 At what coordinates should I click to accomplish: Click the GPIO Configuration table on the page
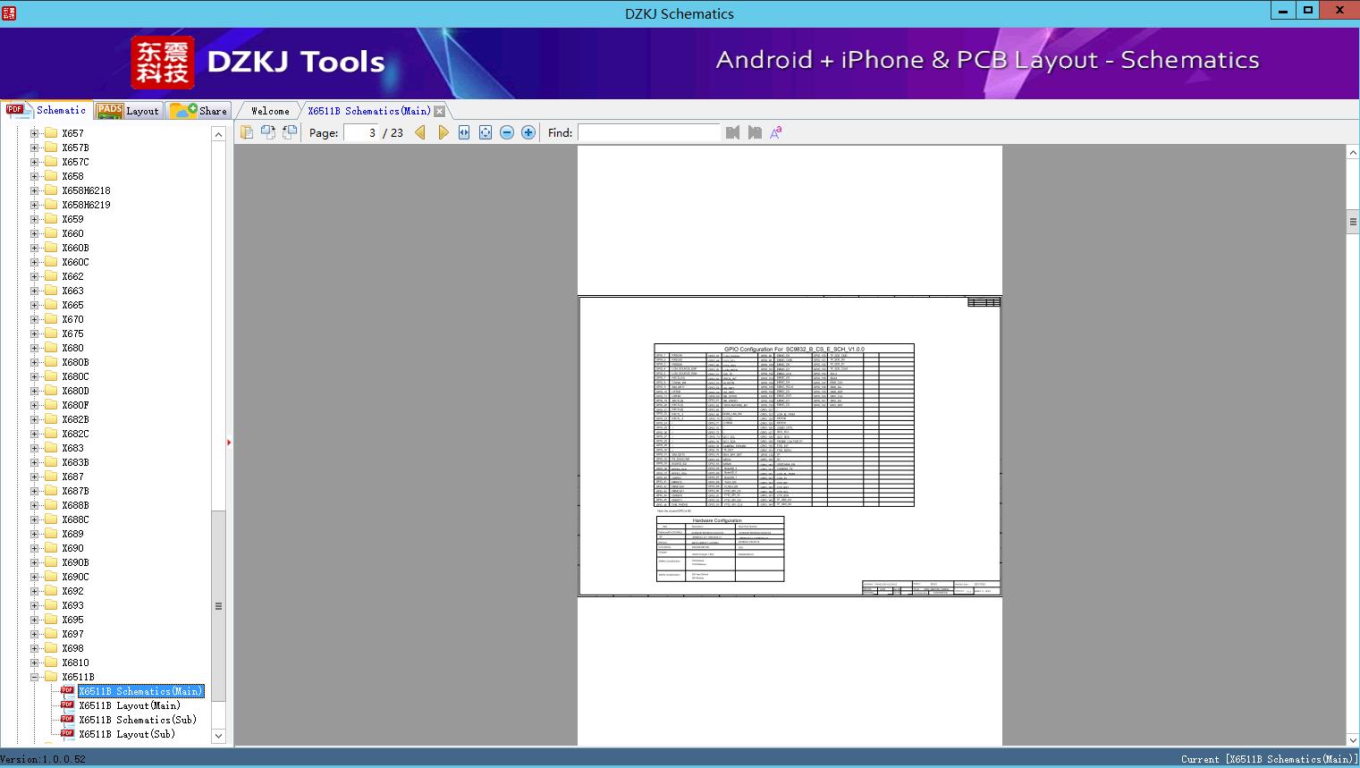784,425
